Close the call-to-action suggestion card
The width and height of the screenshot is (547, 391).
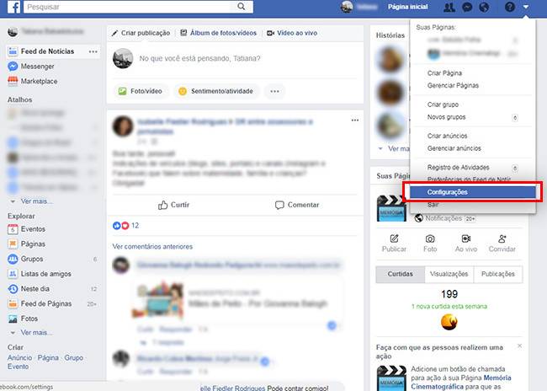click(519, 346)
